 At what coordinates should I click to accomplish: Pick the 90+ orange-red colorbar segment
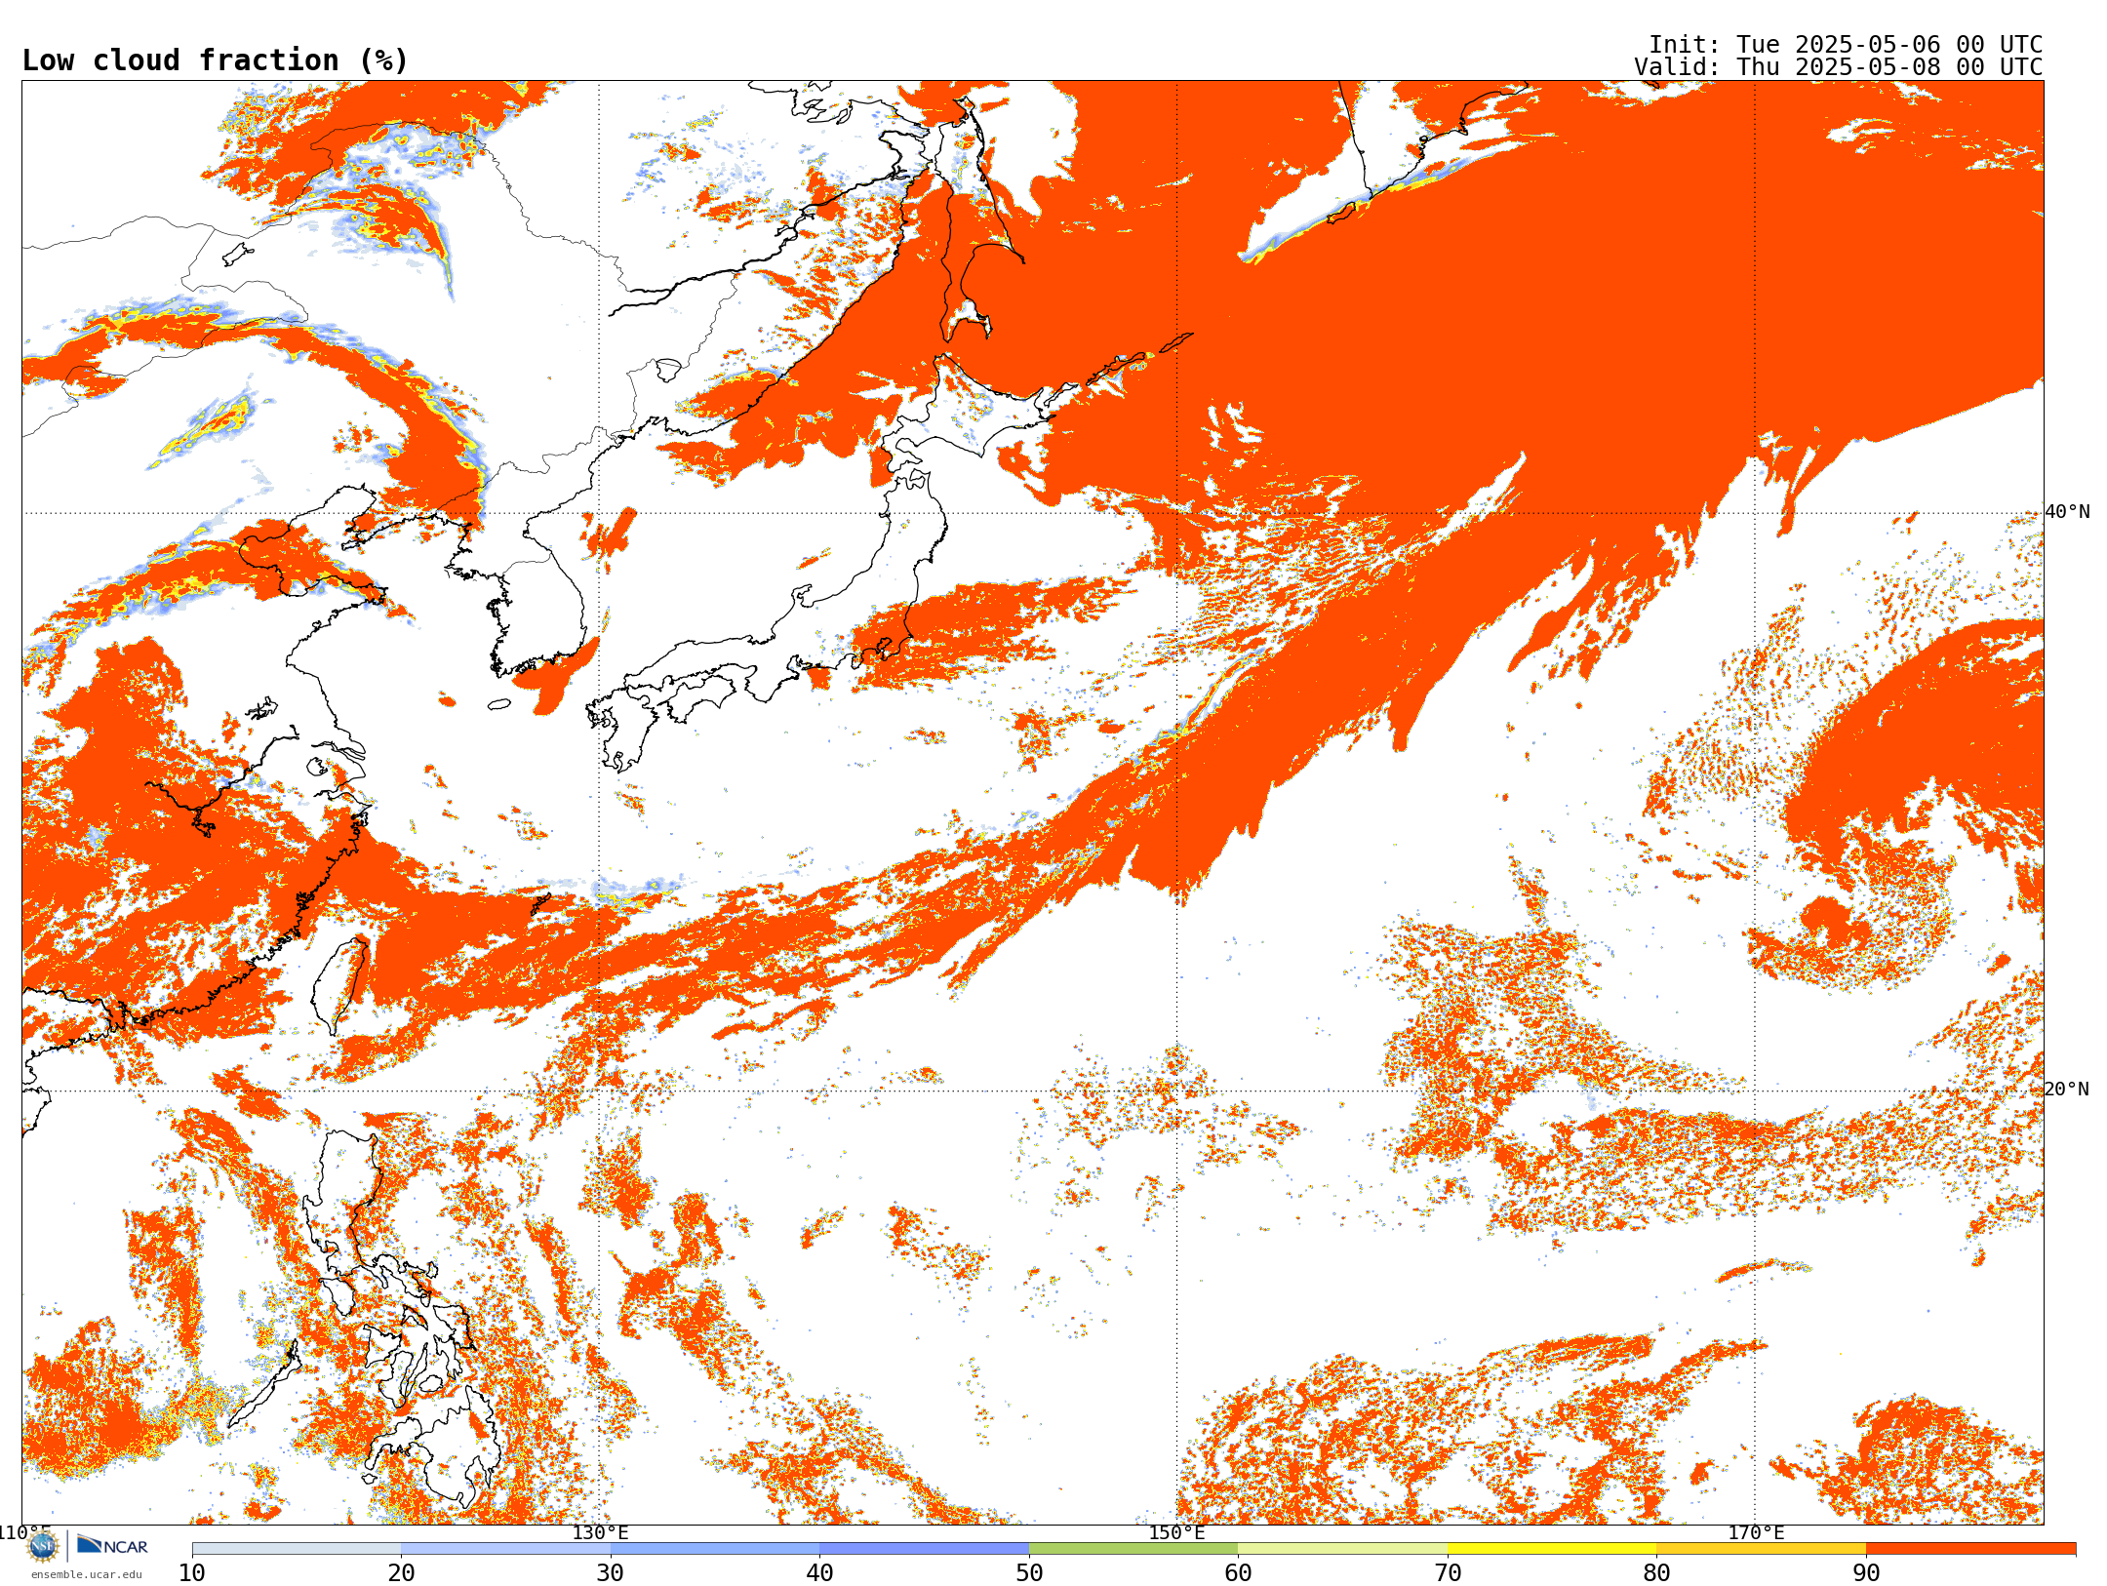tap(1971, 1549)
